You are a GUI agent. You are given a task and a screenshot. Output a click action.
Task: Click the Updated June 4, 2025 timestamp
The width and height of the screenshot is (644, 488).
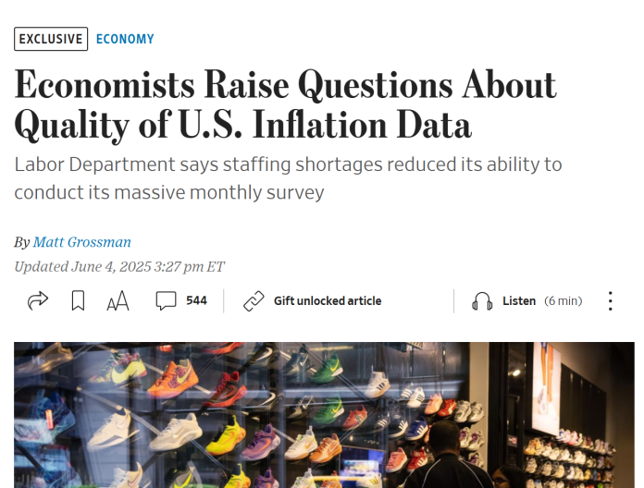click(x=119, y=267)
